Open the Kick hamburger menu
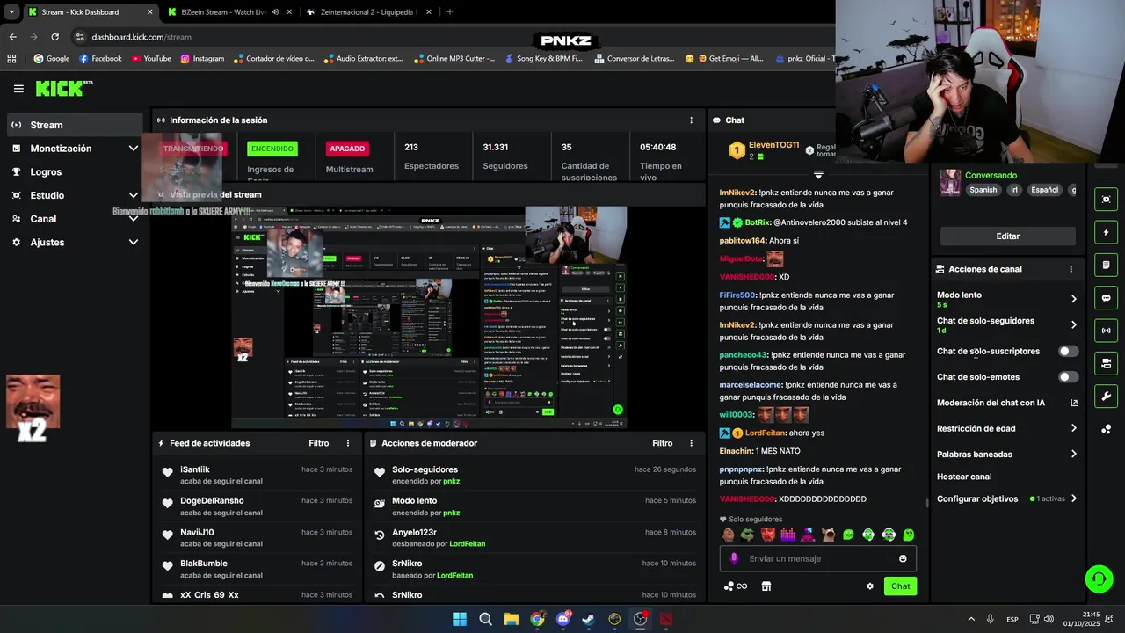Viewport: 1125px width, 633px height. pyautogui.click(x=18, y=89)
